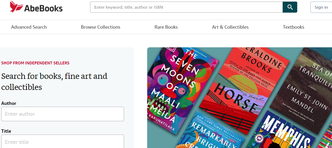Open the Rare Books section

[x=166, y=27]
